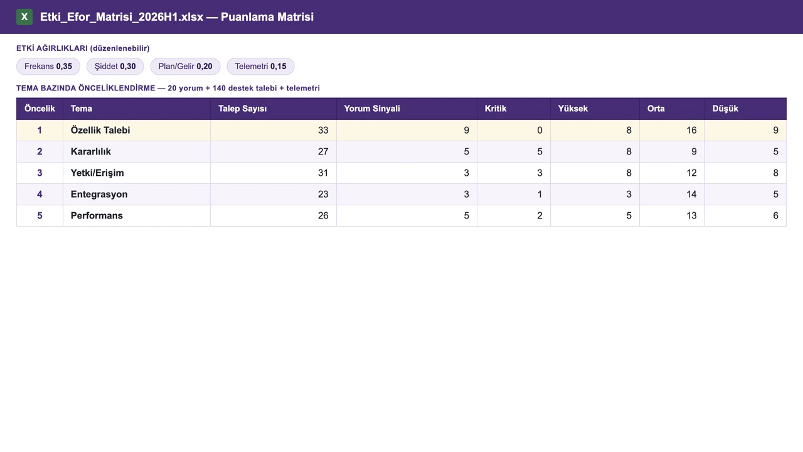Click the Yetki/Erişim theme cell
The width and height of the screenshot is (803, 452).
137,173
